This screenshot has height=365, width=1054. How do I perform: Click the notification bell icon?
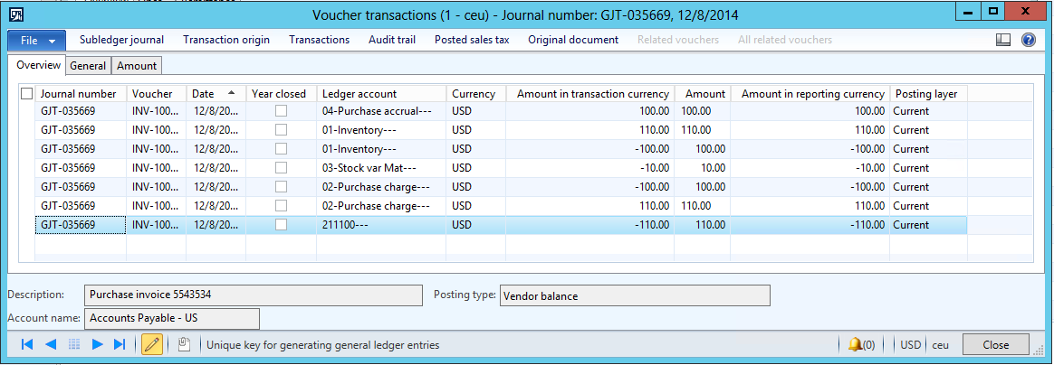pos(855,344)
